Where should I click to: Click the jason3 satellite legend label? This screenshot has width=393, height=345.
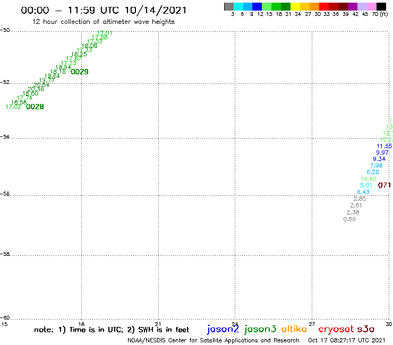(x=260, y=329)
